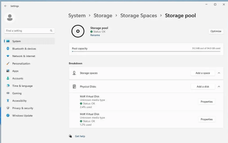Screen dimensions: 228x143
Task: Open System via its monitor icon
Action: [8, 41]
